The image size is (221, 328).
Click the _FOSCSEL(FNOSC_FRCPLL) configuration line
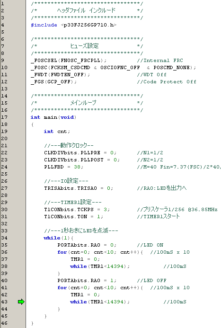69,61
